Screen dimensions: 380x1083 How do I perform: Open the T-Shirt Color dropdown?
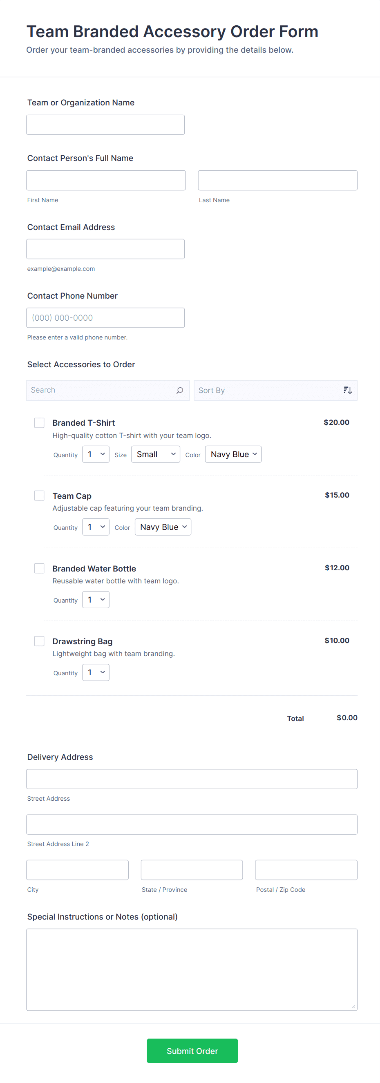pyautogui.click(x=233, y=454)
